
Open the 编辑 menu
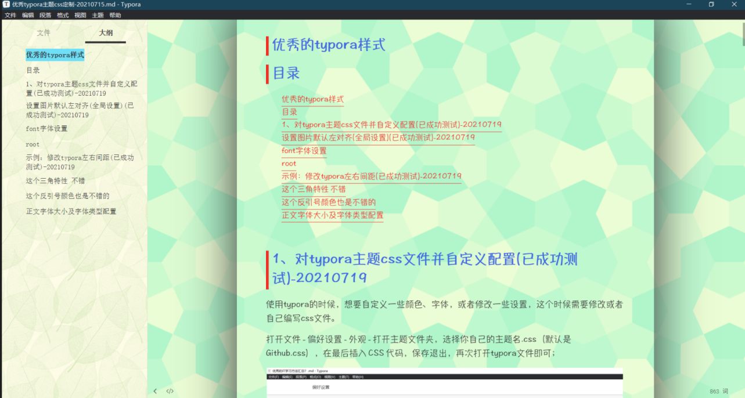[28, 15]
